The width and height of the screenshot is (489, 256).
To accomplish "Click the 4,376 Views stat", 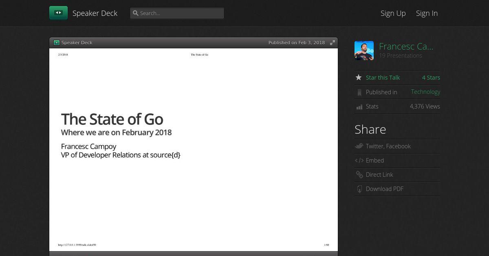I will pos(425,106).
